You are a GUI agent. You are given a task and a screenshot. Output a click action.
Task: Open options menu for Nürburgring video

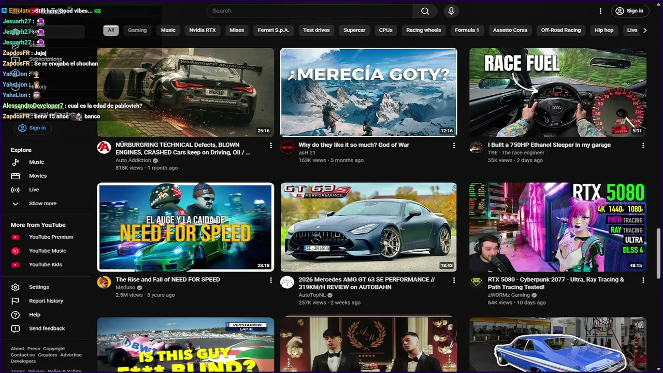click(270, 146)
